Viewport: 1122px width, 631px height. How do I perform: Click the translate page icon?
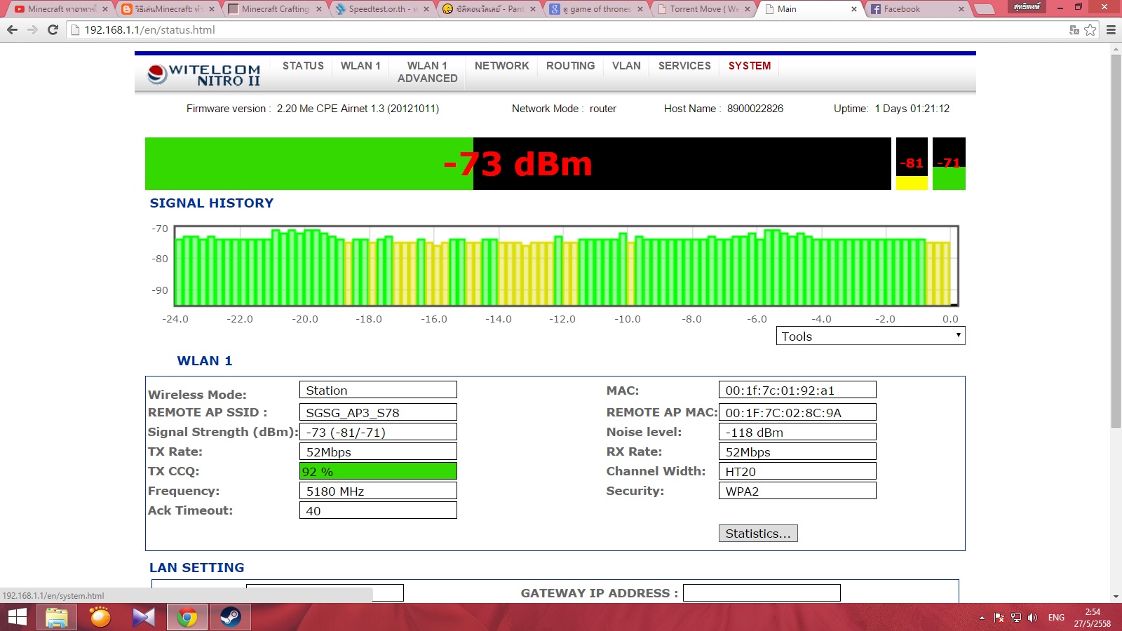tap(1074, 30)
